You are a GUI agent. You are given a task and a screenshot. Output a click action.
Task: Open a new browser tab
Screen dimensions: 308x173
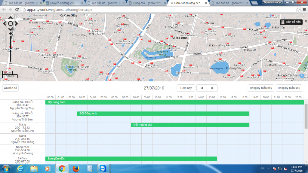[x=254, y=3]
